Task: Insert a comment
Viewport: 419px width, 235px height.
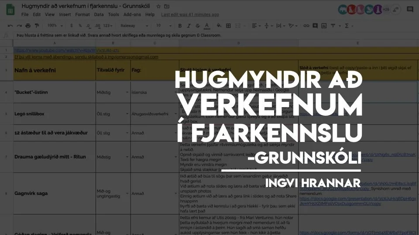Action: [x=315, y=26]
